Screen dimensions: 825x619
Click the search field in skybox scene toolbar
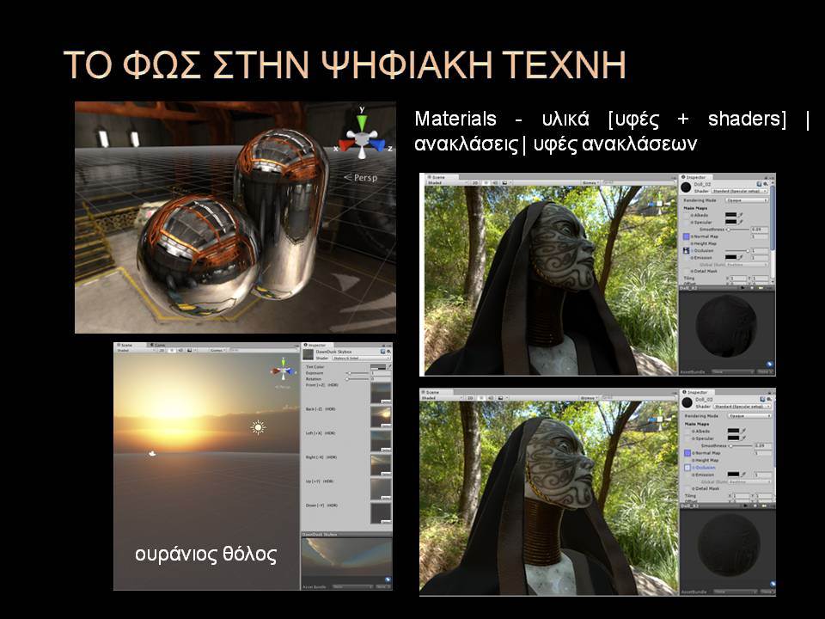[x=263, y=350]
